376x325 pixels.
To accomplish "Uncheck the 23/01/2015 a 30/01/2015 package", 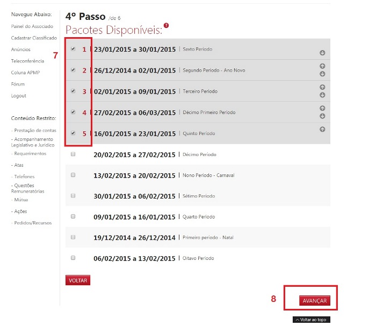I will click(73, 49).
